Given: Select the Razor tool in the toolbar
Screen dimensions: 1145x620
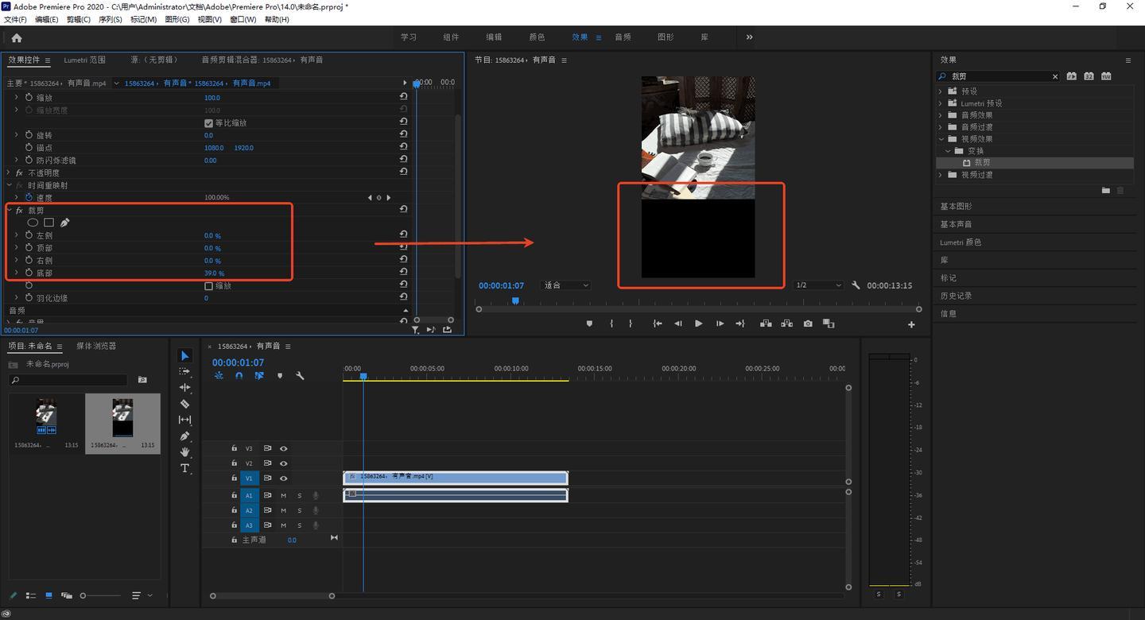Looking at the screenshot, I should [x=184, y=404].
